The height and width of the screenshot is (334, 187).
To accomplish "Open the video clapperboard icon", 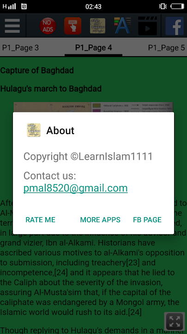I will click(x=148, y=26).
